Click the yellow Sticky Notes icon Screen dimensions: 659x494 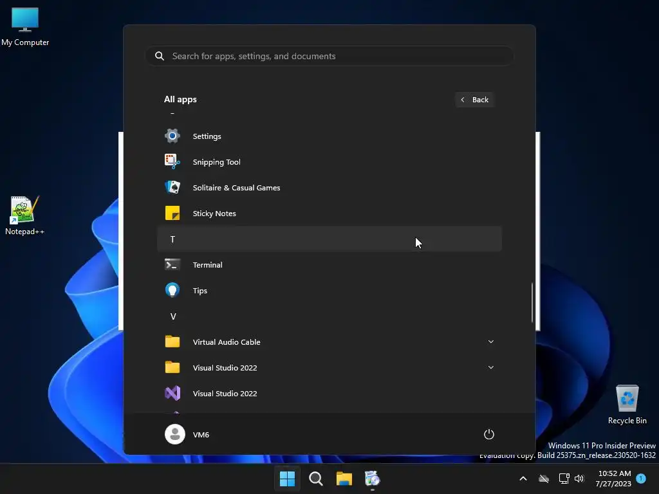[x=172, y=213]
